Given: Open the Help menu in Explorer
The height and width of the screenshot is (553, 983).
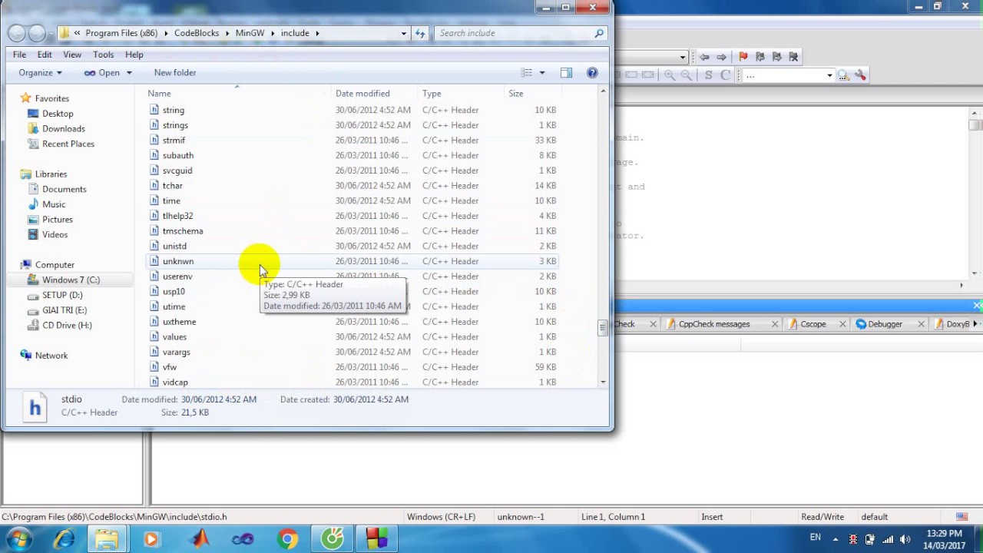Looking at the screenshot, I should [x=134, y=55].
